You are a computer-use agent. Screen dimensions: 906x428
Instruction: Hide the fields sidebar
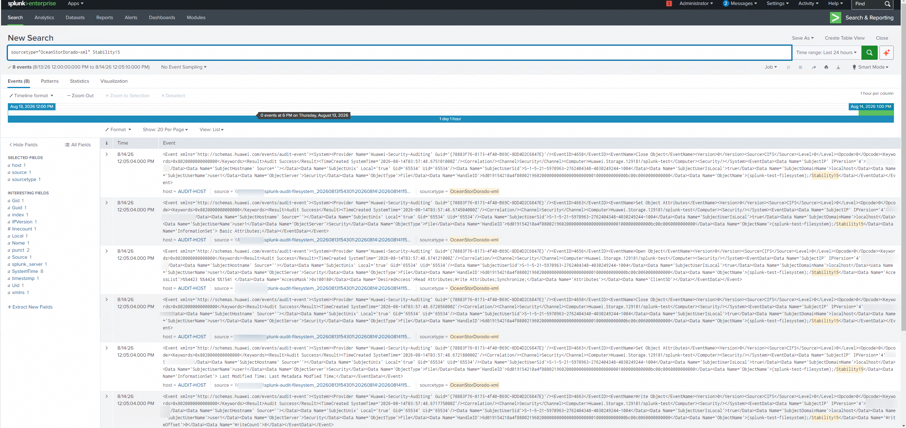point(23,145)
